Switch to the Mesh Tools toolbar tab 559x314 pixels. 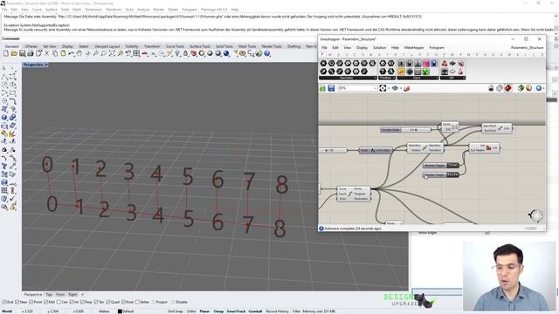tap(247, 46)
